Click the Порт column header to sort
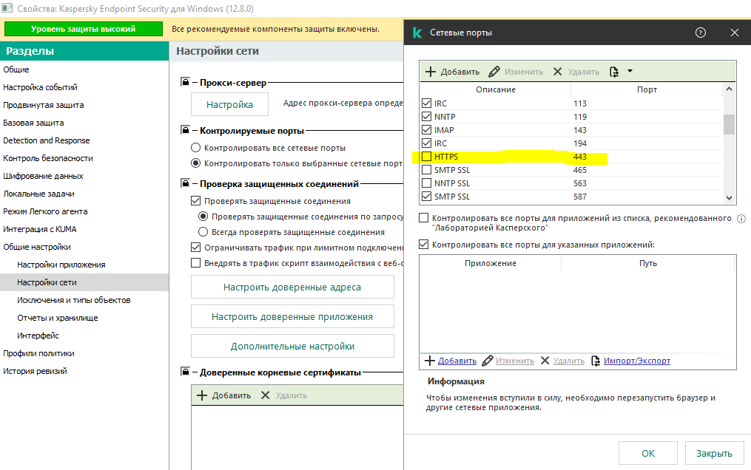This screenshot has width=751, height=470. 646,89
